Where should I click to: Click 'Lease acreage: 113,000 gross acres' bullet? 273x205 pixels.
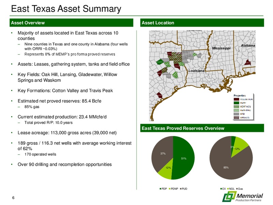pos(67,133)
